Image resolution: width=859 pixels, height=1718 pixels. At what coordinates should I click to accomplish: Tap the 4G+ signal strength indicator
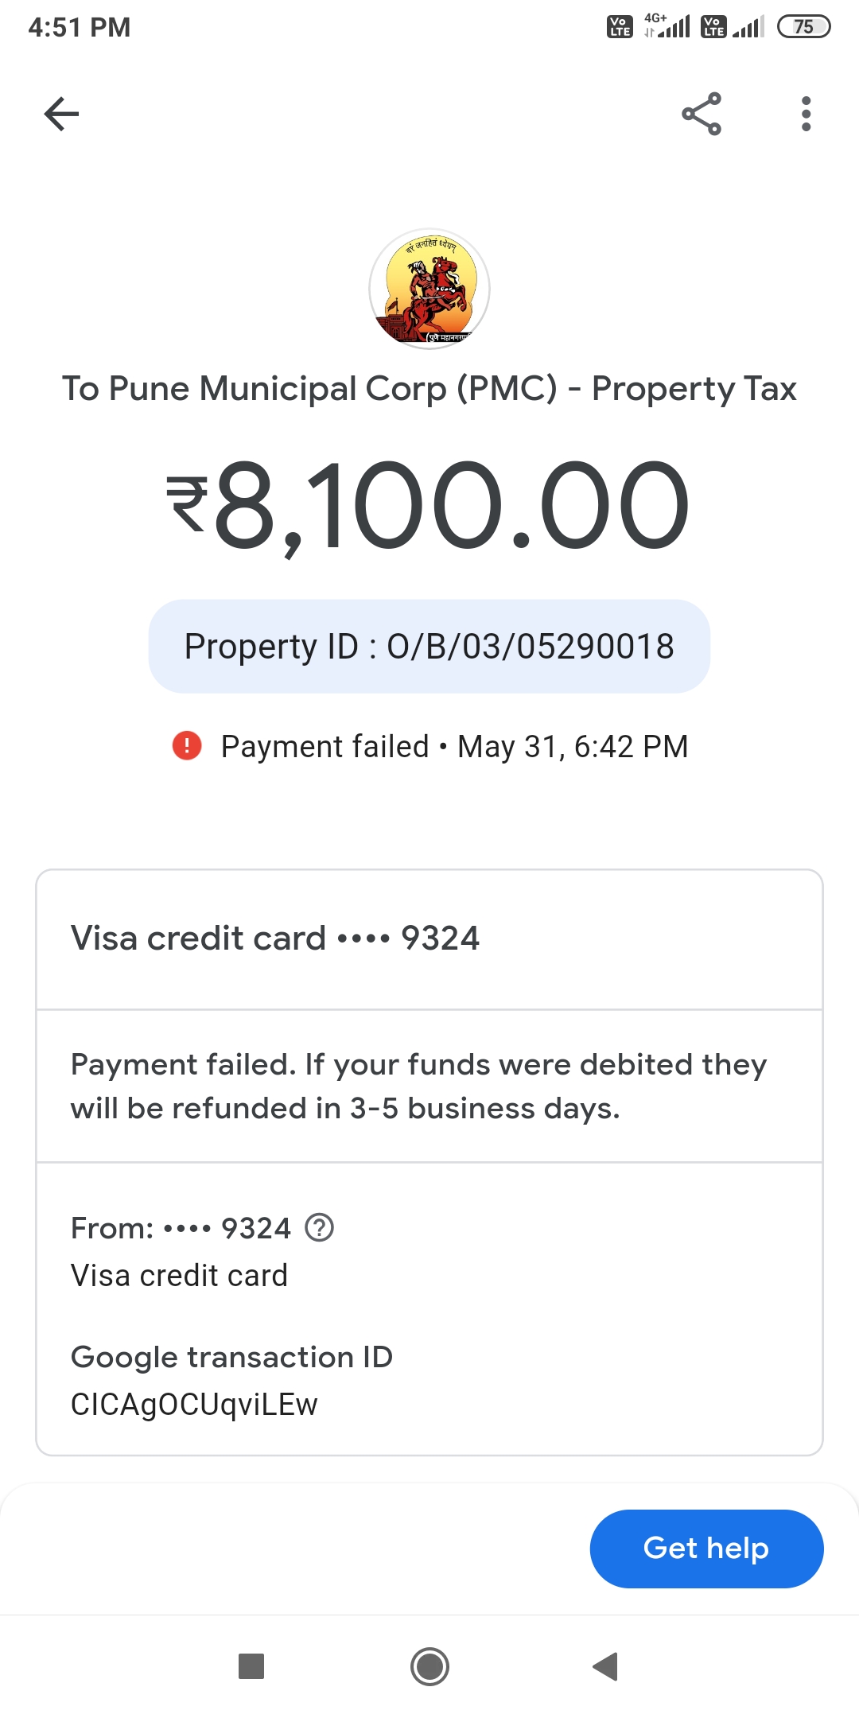[668, 27]
